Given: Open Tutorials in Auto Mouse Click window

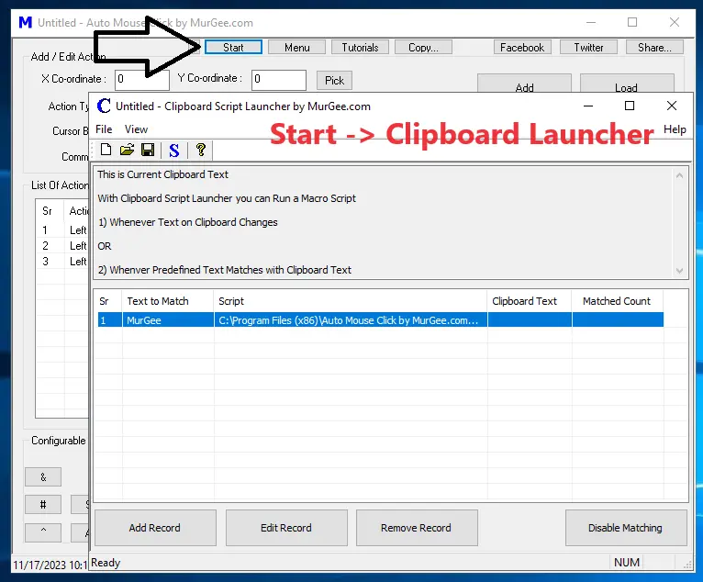Looking at the screenshot, I should (360, 47).
